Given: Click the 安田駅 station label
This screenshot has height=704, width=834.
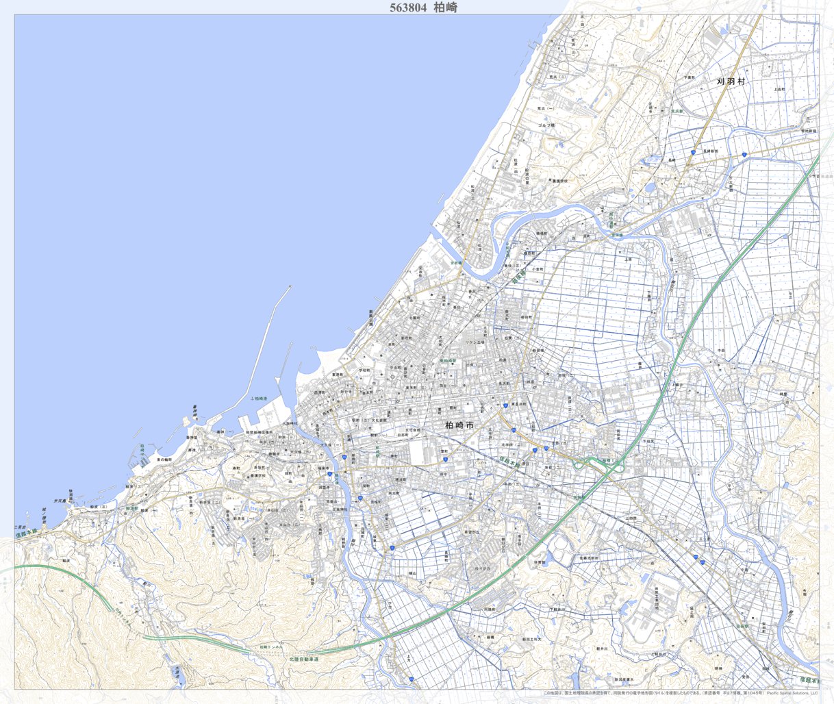Looking at the screenshot, I should click(x=742, y=625).
